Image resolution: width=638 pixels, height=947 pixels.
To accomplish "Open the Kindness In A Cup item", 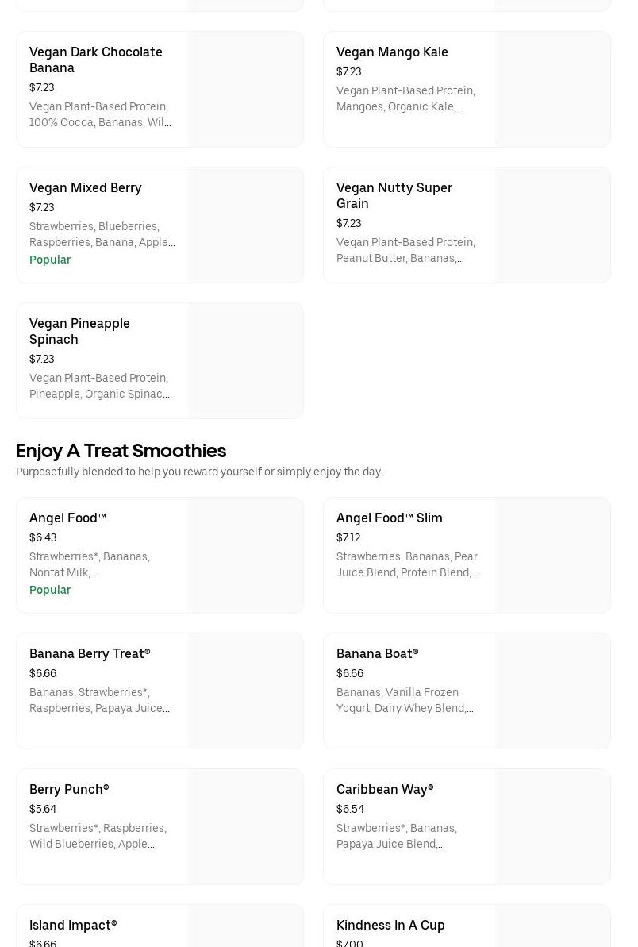I will click(x=390, y=925).
